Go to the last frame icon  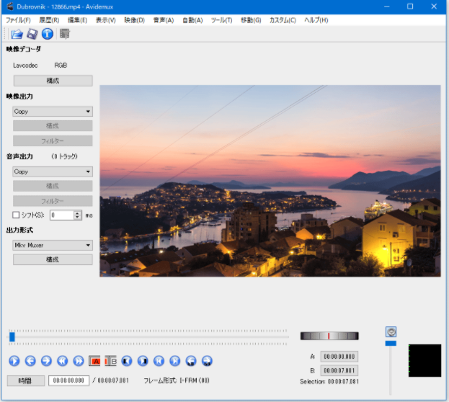click(x=174, y=361)
